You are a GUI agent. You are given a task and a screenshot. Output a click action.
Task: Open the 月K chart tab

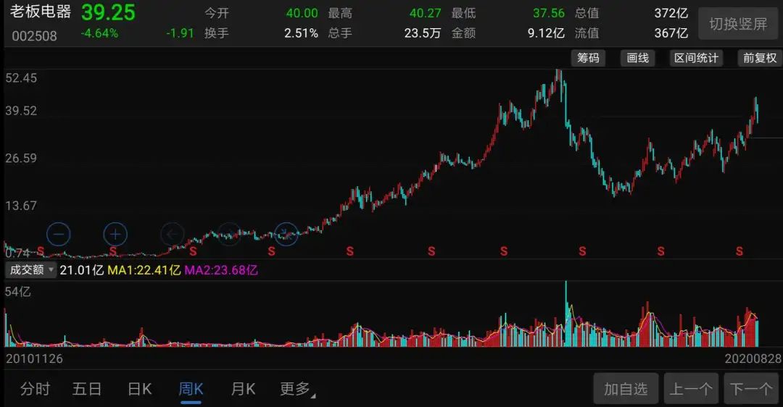[243, 389]
